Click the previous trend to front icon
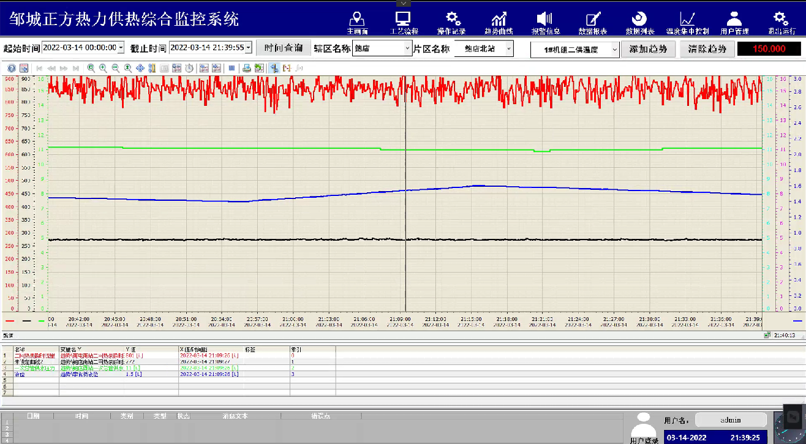Screen dimensions: 806x444 click(x=204, y=68)
